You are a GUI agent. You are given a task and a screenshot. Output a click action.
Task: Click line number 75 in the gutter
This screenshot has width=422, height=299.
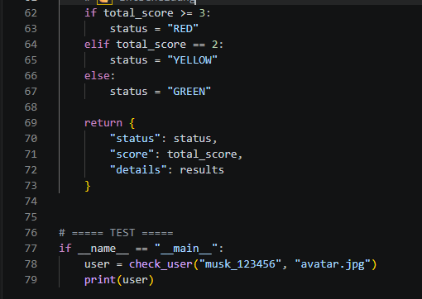coord(31,217)
